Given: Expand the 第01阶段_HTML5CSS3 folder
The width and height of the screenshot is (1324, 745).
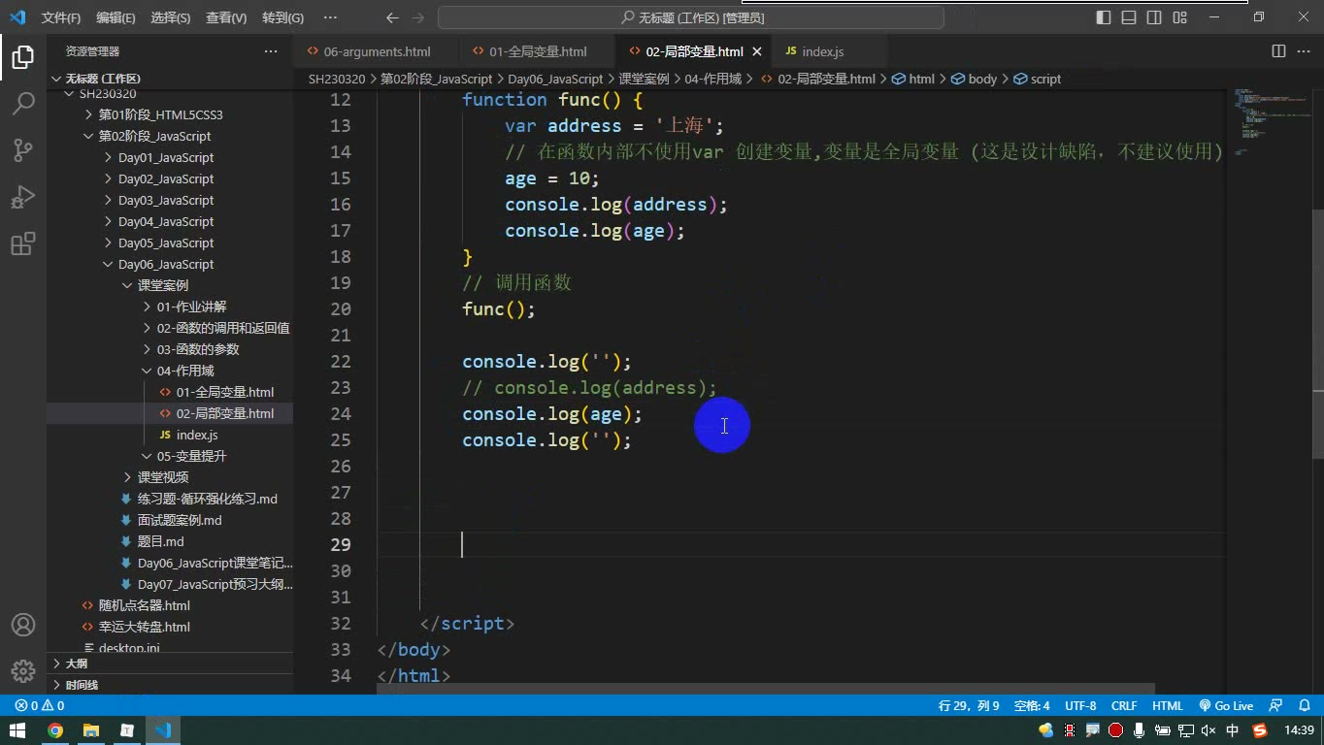Looking at the screenshot, I should pos(170,114).
